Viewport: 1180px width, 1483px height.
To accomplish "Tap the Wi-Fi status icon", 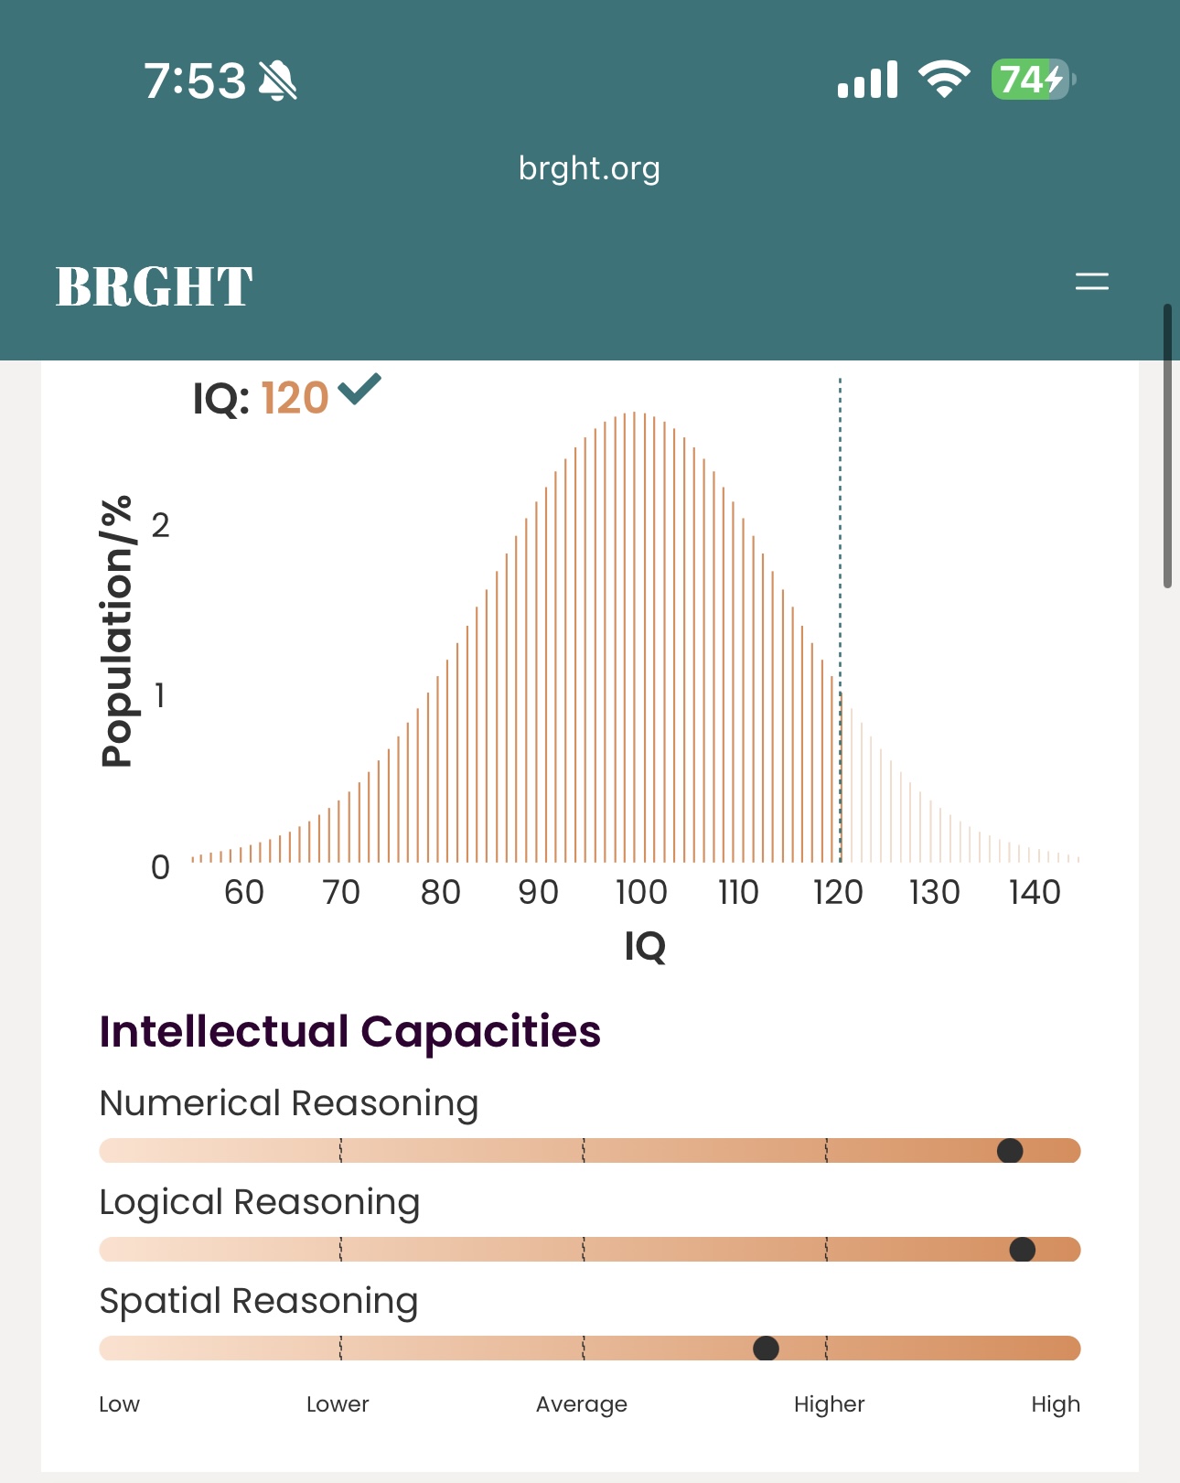I will [x=944, y=80].
